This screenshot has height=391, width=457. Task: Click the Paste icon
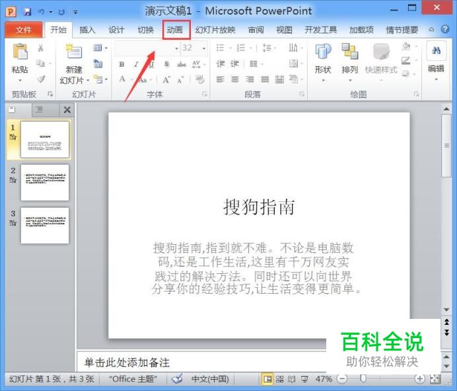[20, 52]
